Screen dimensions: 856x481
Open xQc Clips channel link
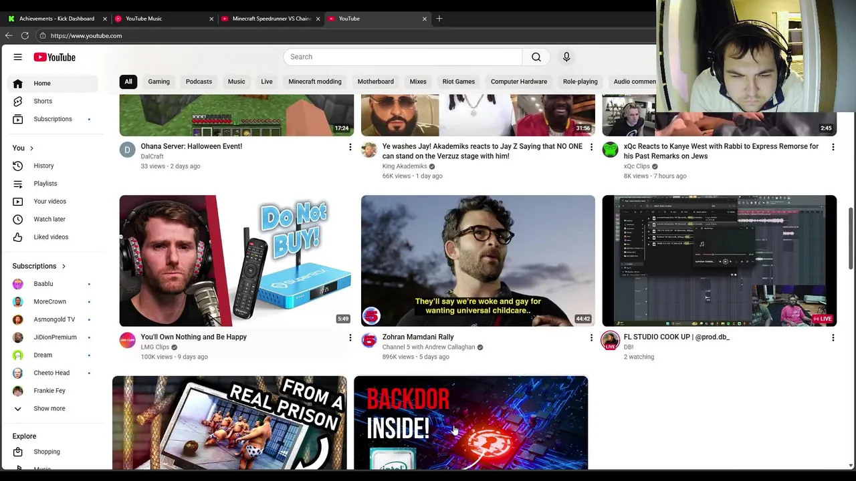tap(637, 166)
